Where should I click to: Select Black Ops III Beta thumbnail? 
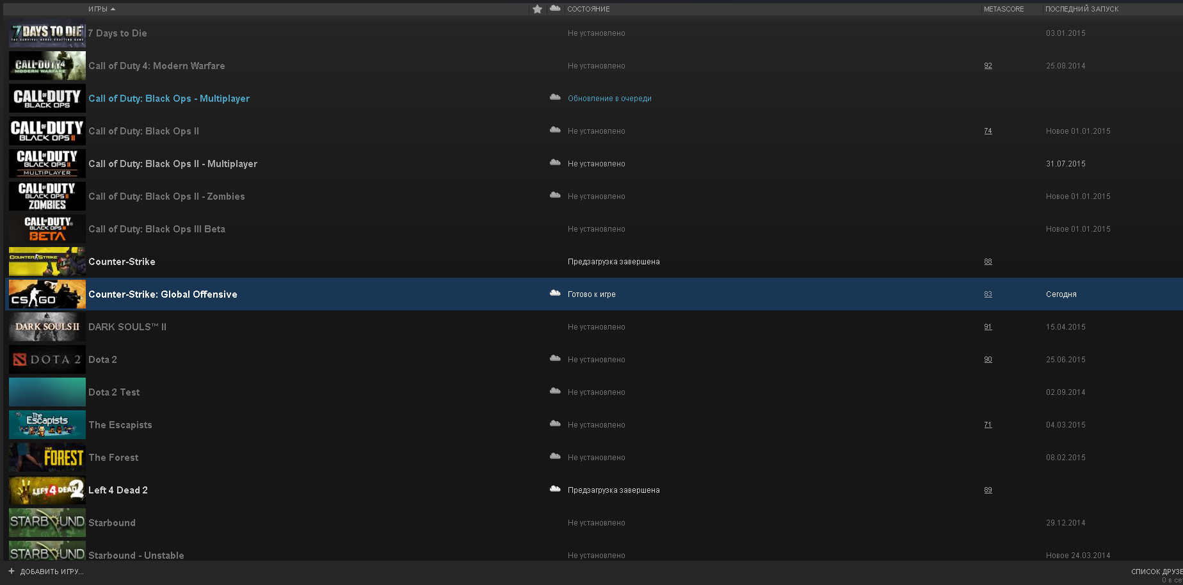coord(47,229)
